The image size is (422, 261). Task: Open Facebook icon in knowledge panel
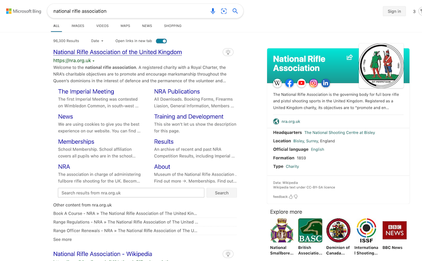coord(289,83)
